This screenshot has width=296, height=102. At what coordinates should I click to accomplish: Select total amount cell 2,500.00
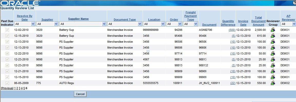(260, 30)
